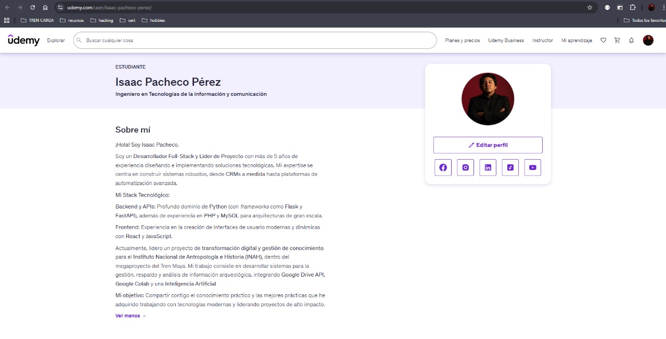Open the notifications bell icon
The height and width of the screenshot is (339, 666).
coord(631,41)
